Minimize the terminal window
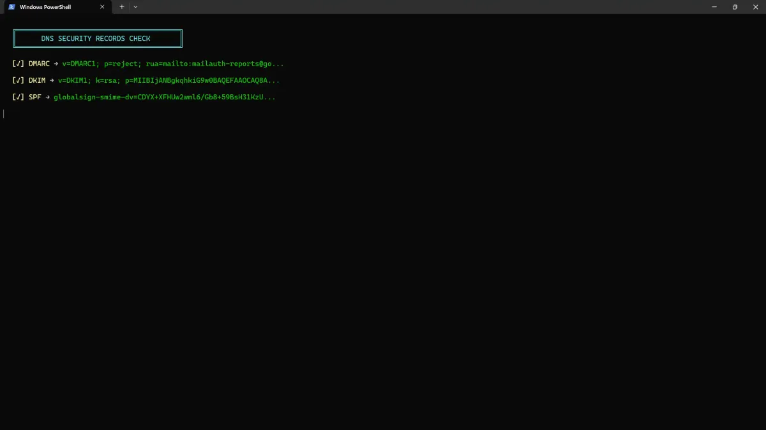The width and height of the screenshot is (766, 430). [714, 7]
